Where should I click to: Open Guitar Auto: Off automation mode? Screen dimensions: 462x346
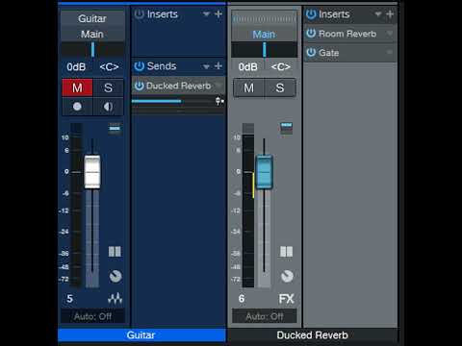(x=92, y=316)
